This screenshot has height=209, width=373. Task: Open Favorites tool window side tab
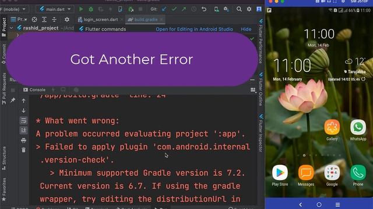click(4, 190)
